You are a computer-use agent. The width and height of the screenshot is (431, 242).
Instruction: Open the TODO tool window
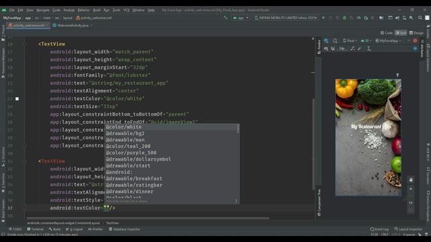pyautogui.click(x=15, y=229)
